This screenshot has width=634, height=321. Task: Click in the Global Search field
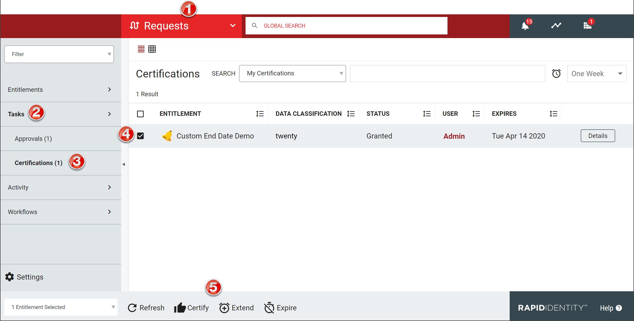(x=346, y=26)
